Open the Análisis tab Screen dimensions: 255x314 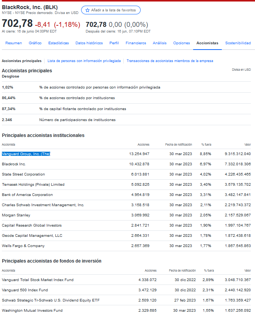[160, 43]
